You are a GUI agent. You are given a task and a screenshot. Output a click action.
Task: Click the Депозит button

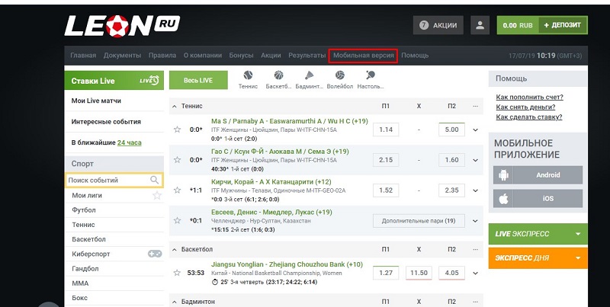coord(563,25)
